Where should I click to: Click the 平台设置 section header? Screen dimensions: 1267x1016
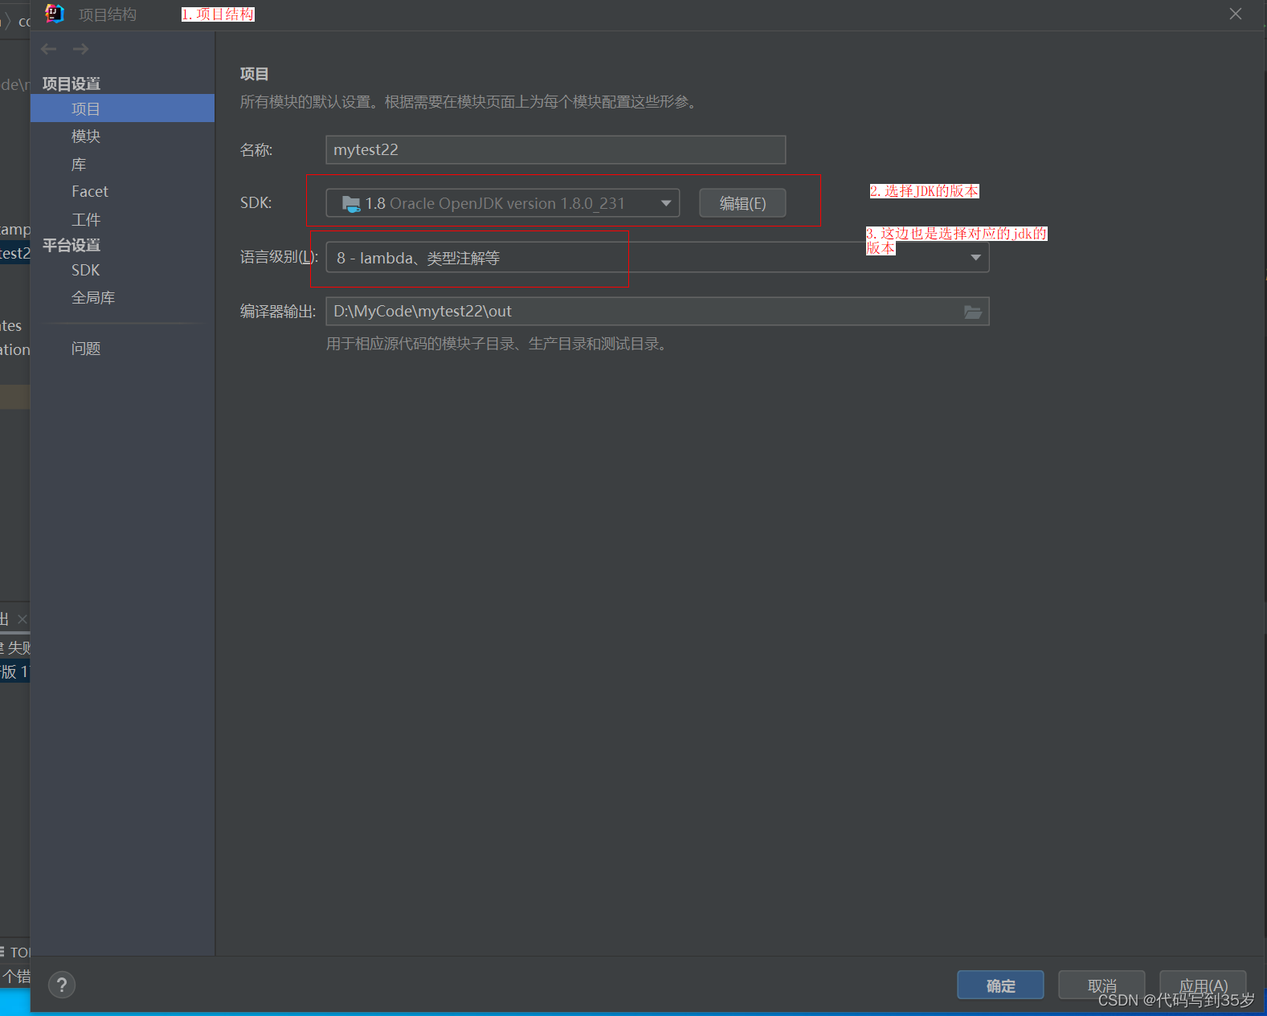pyautogui.click(x=72, y=245)
